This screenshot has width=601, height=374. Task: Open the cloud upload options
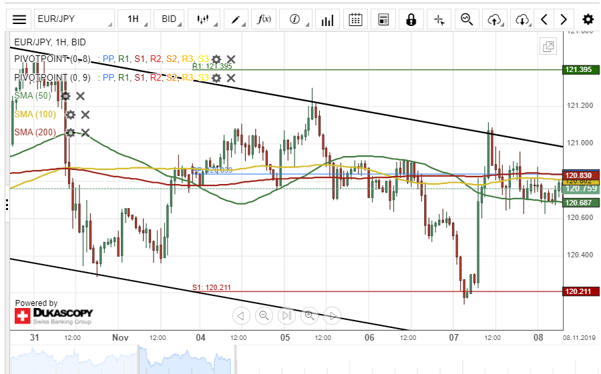pyautogui.click(x=495, y=19)
